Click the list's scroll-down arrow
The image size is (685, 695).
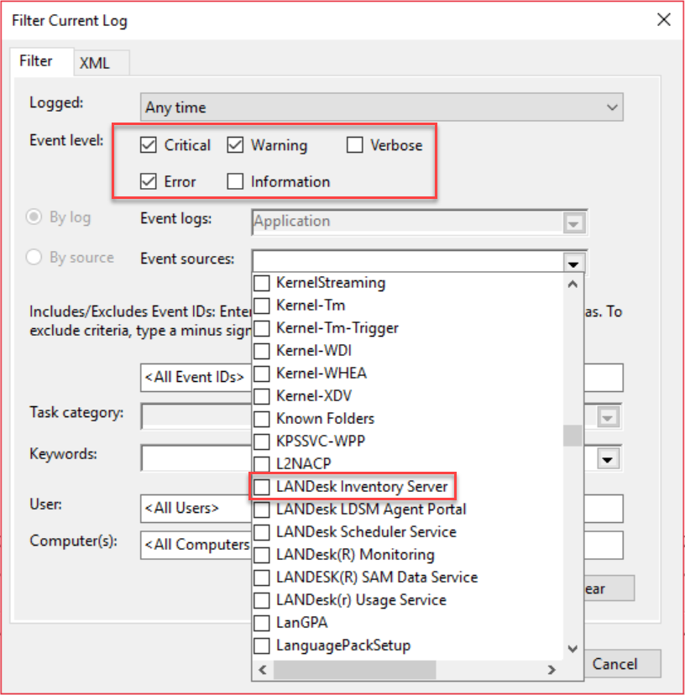point(573,648)
